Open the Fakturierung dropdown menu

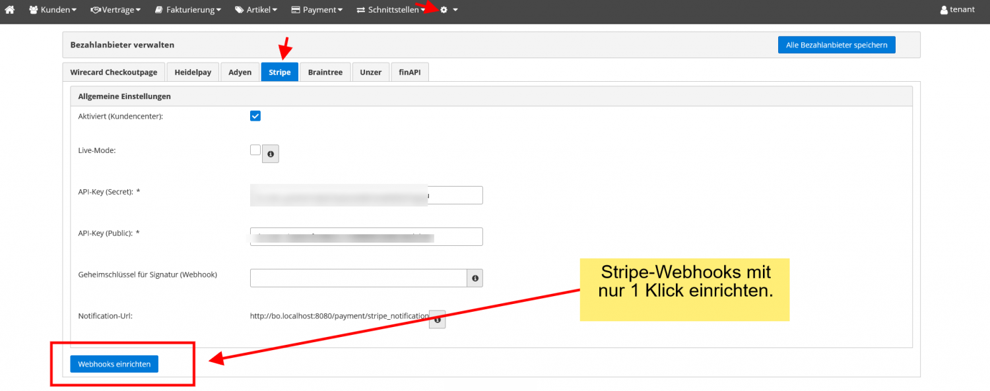pos(188,10)
